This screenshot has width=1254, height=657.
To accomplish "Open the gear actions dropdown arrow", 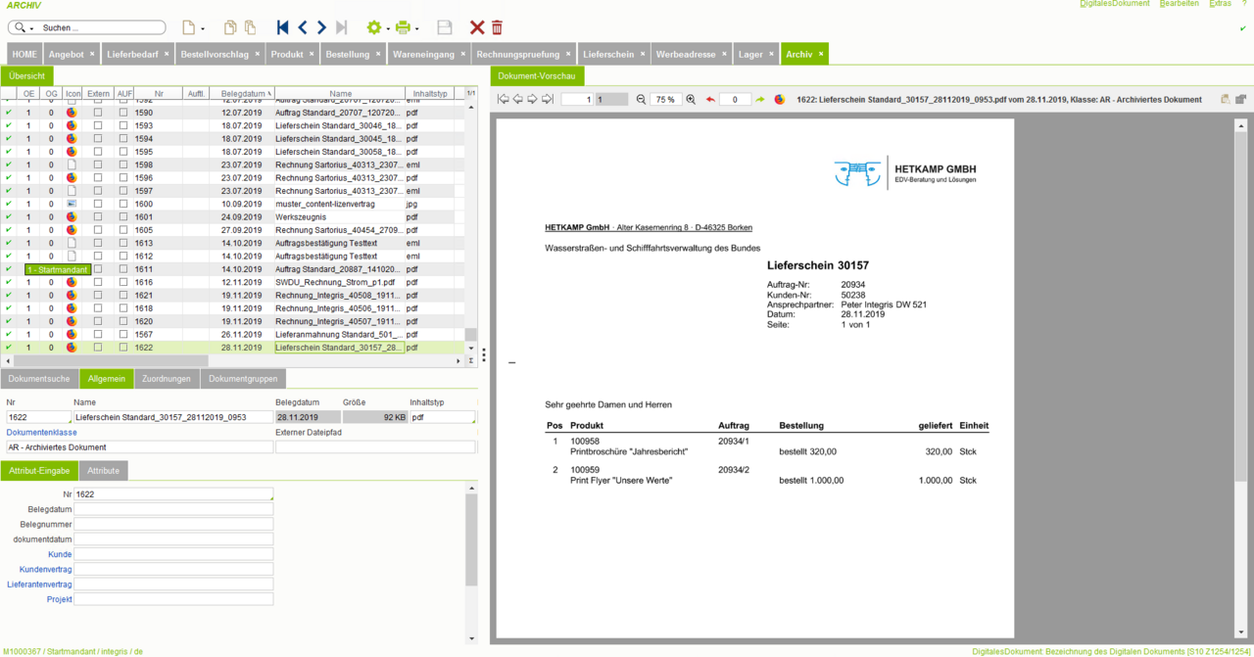I will click(x=388, y=29).
